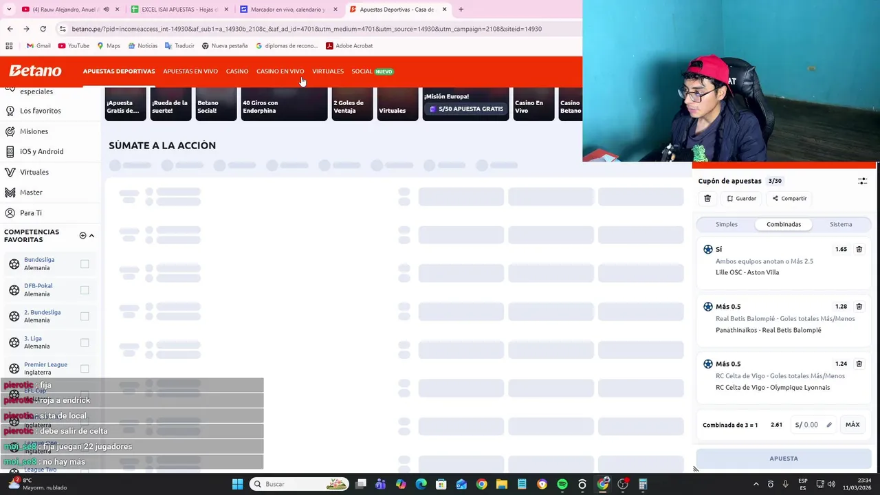Check the DFB-Pokal favorite checkbox

85,290
